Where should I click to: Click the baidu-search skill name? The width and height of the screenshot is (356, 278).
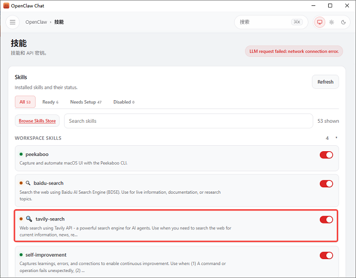[x=49, y=183]
